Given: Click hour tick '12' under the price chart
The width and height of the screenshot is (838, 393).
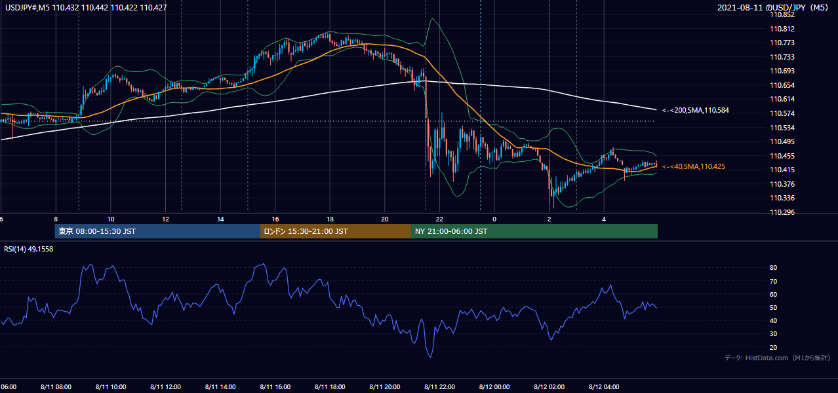Looking at the screenshot, I should tap(165, 219).
